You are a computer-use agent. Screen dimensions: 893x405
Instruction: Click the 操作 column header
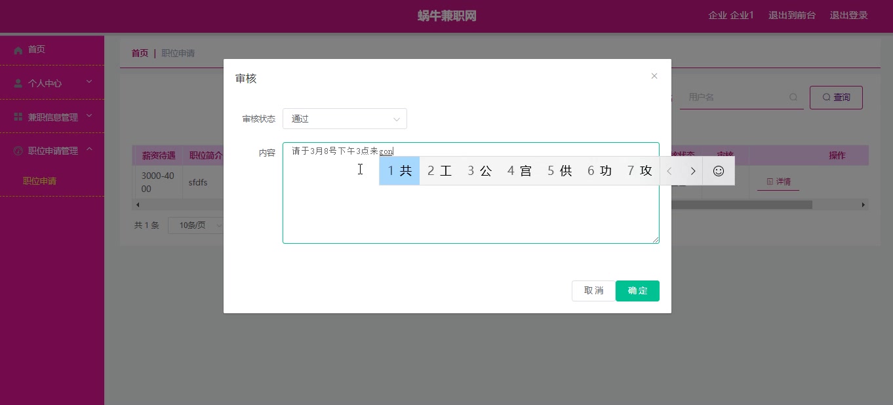point(837,155)
